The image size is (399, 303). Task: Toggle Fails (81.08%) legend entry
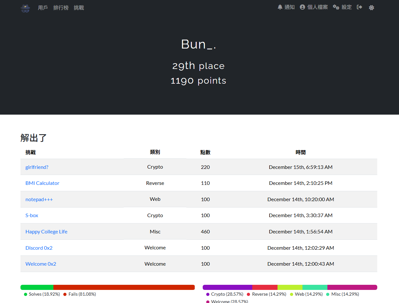tap(80, 294)
